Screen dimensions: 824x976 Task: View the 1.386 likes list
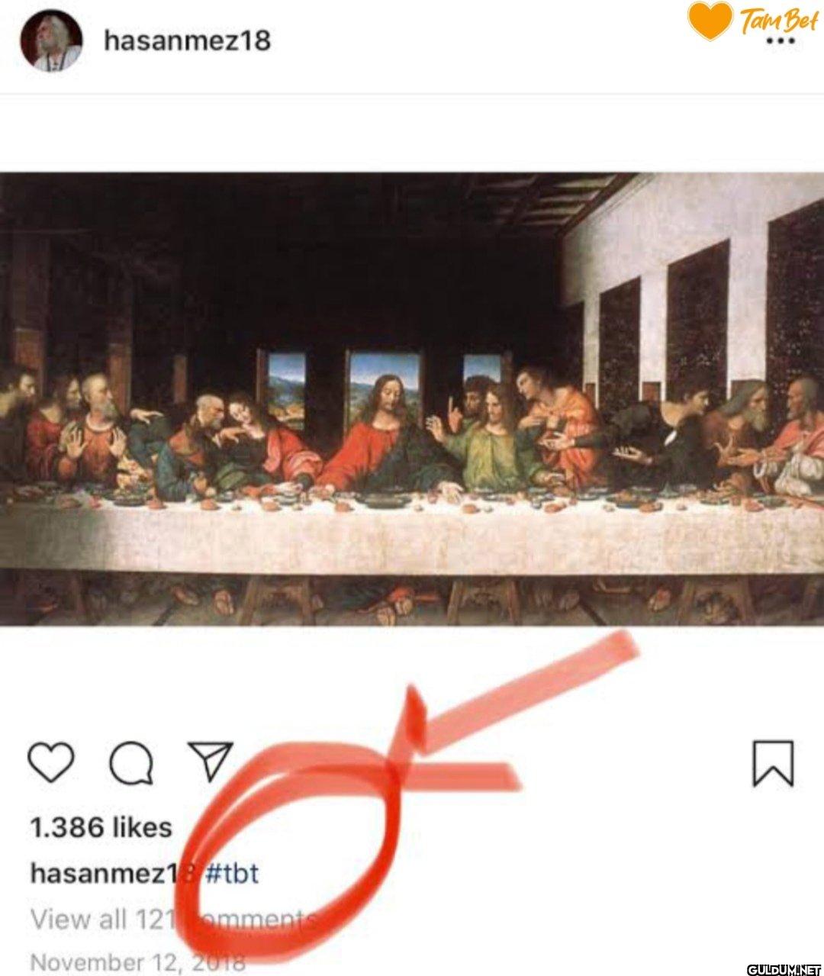pos(101,828)
